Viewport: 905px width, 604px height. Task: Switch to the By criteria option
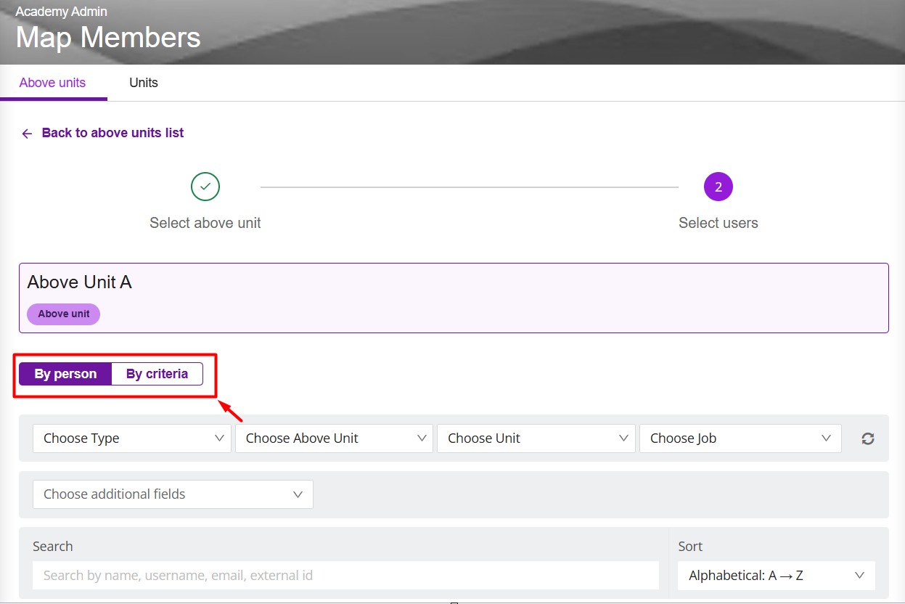pyautogui.click(x=157, y=374)
